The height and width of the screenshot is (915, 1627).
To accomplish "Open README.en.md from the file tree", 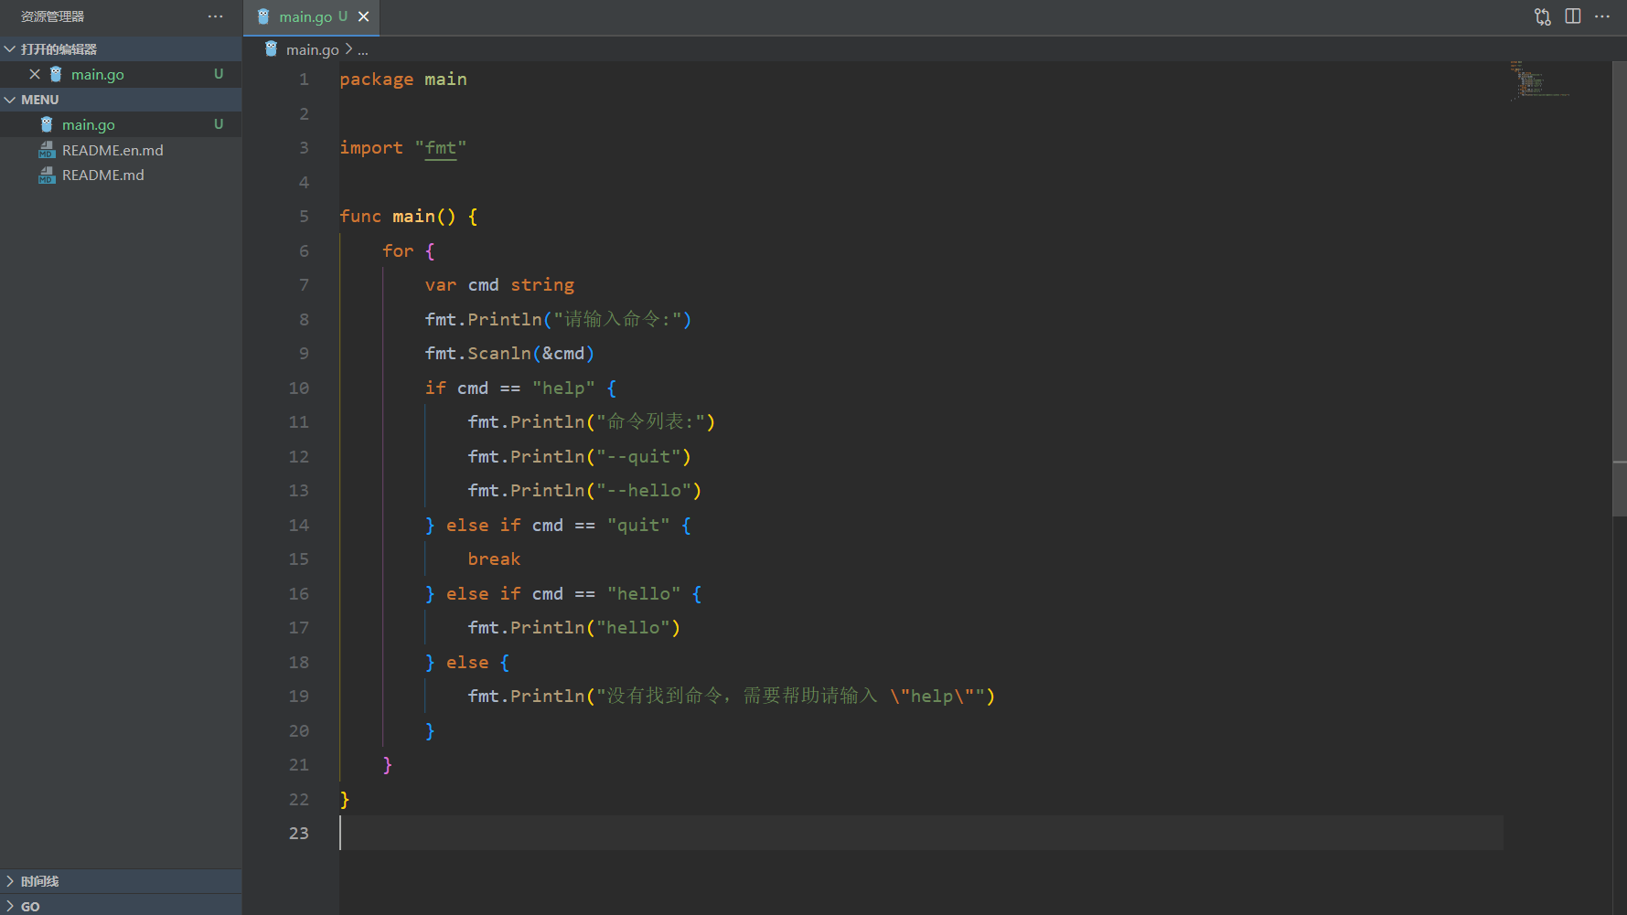I will [x=112, y=150].
